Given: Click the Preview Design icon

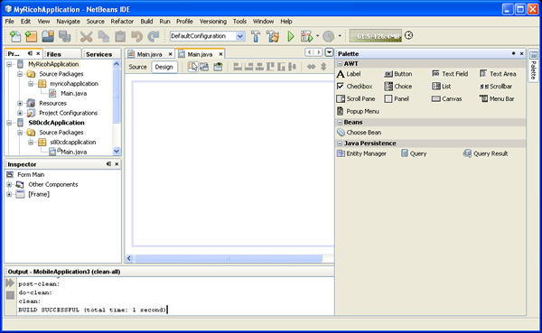Looking at the screenshot, I should coord(218,66).
